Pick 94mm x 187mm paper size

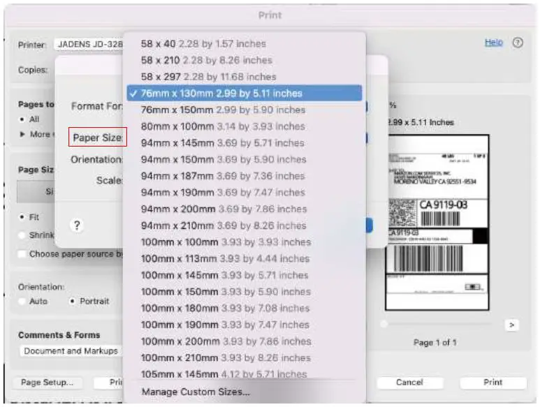245,176
